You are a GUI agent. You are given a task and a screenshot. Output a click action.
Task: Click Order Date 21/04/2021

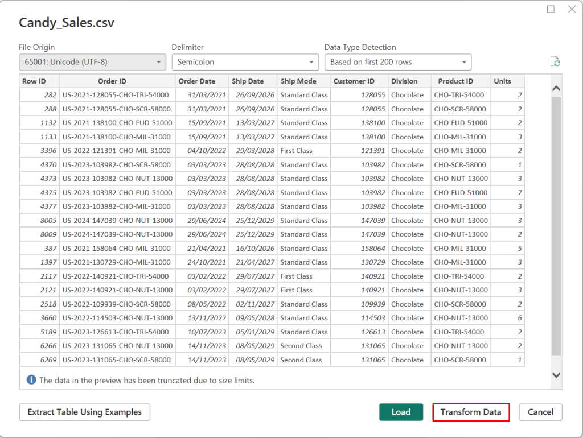click(x=202, y=248)
